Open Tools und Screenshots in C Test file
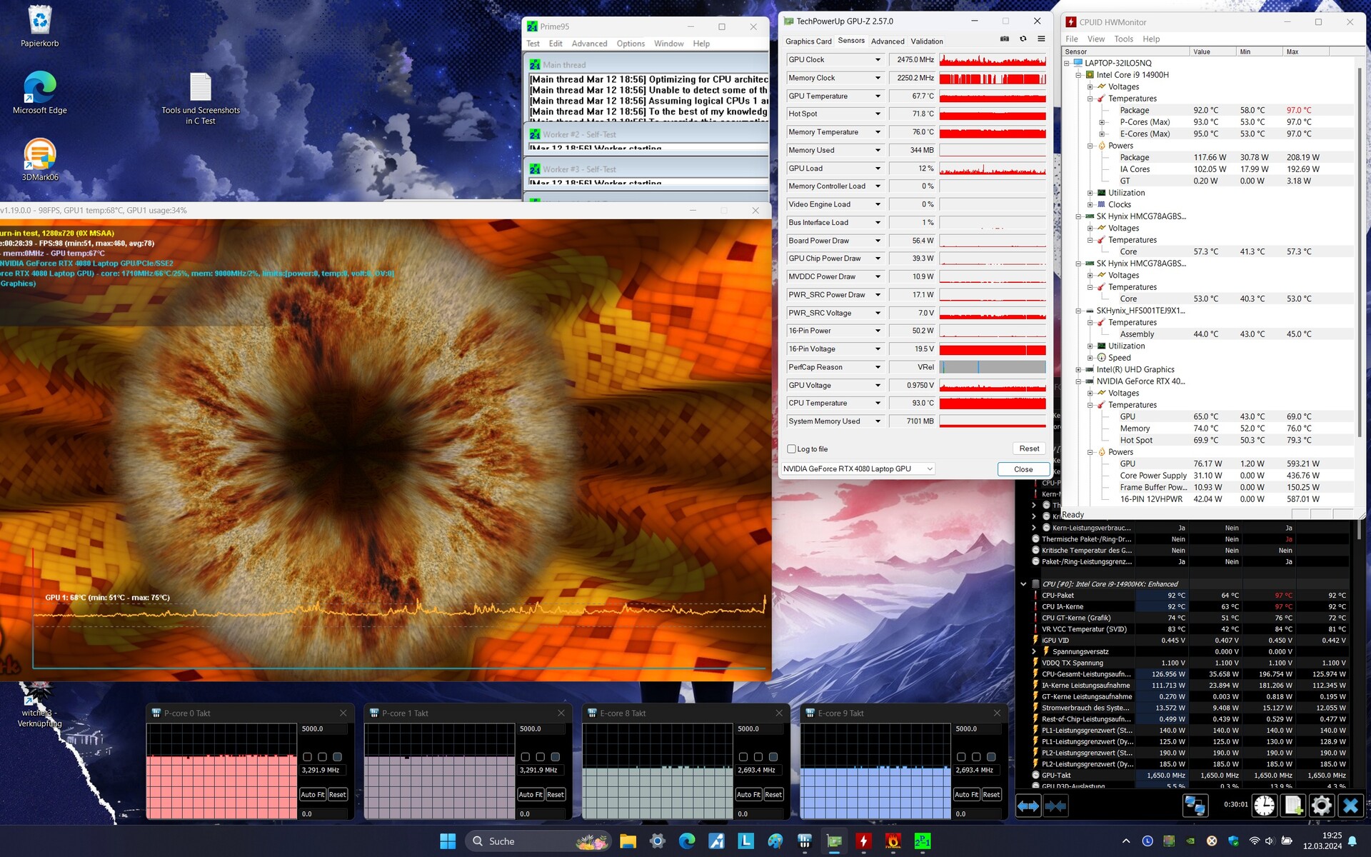The height and width of the screenshot is (857, 1371). pyautogui.click(x=201, y=99)
